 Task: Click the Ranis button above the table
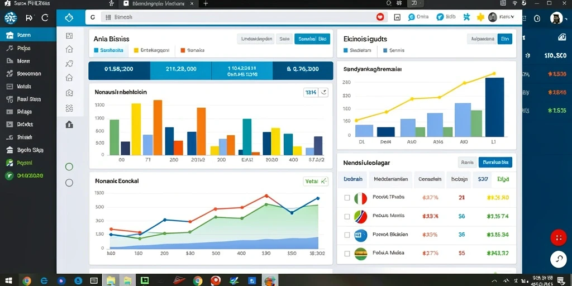[x=467, y=163]
